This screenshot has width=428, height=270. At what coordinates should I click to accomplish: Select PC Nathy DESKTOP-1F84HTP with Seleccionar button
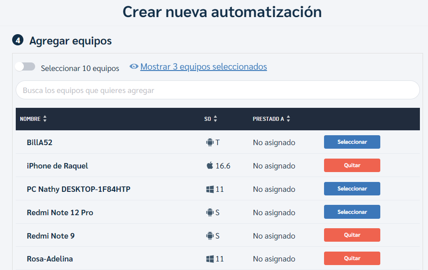[x=352, y=189]
